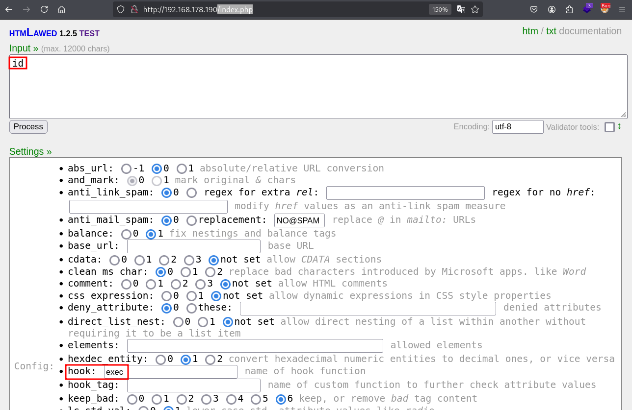This screenshot has height=410, width=632.
Task: Set abs_url to 1
Action: point(182,169)
